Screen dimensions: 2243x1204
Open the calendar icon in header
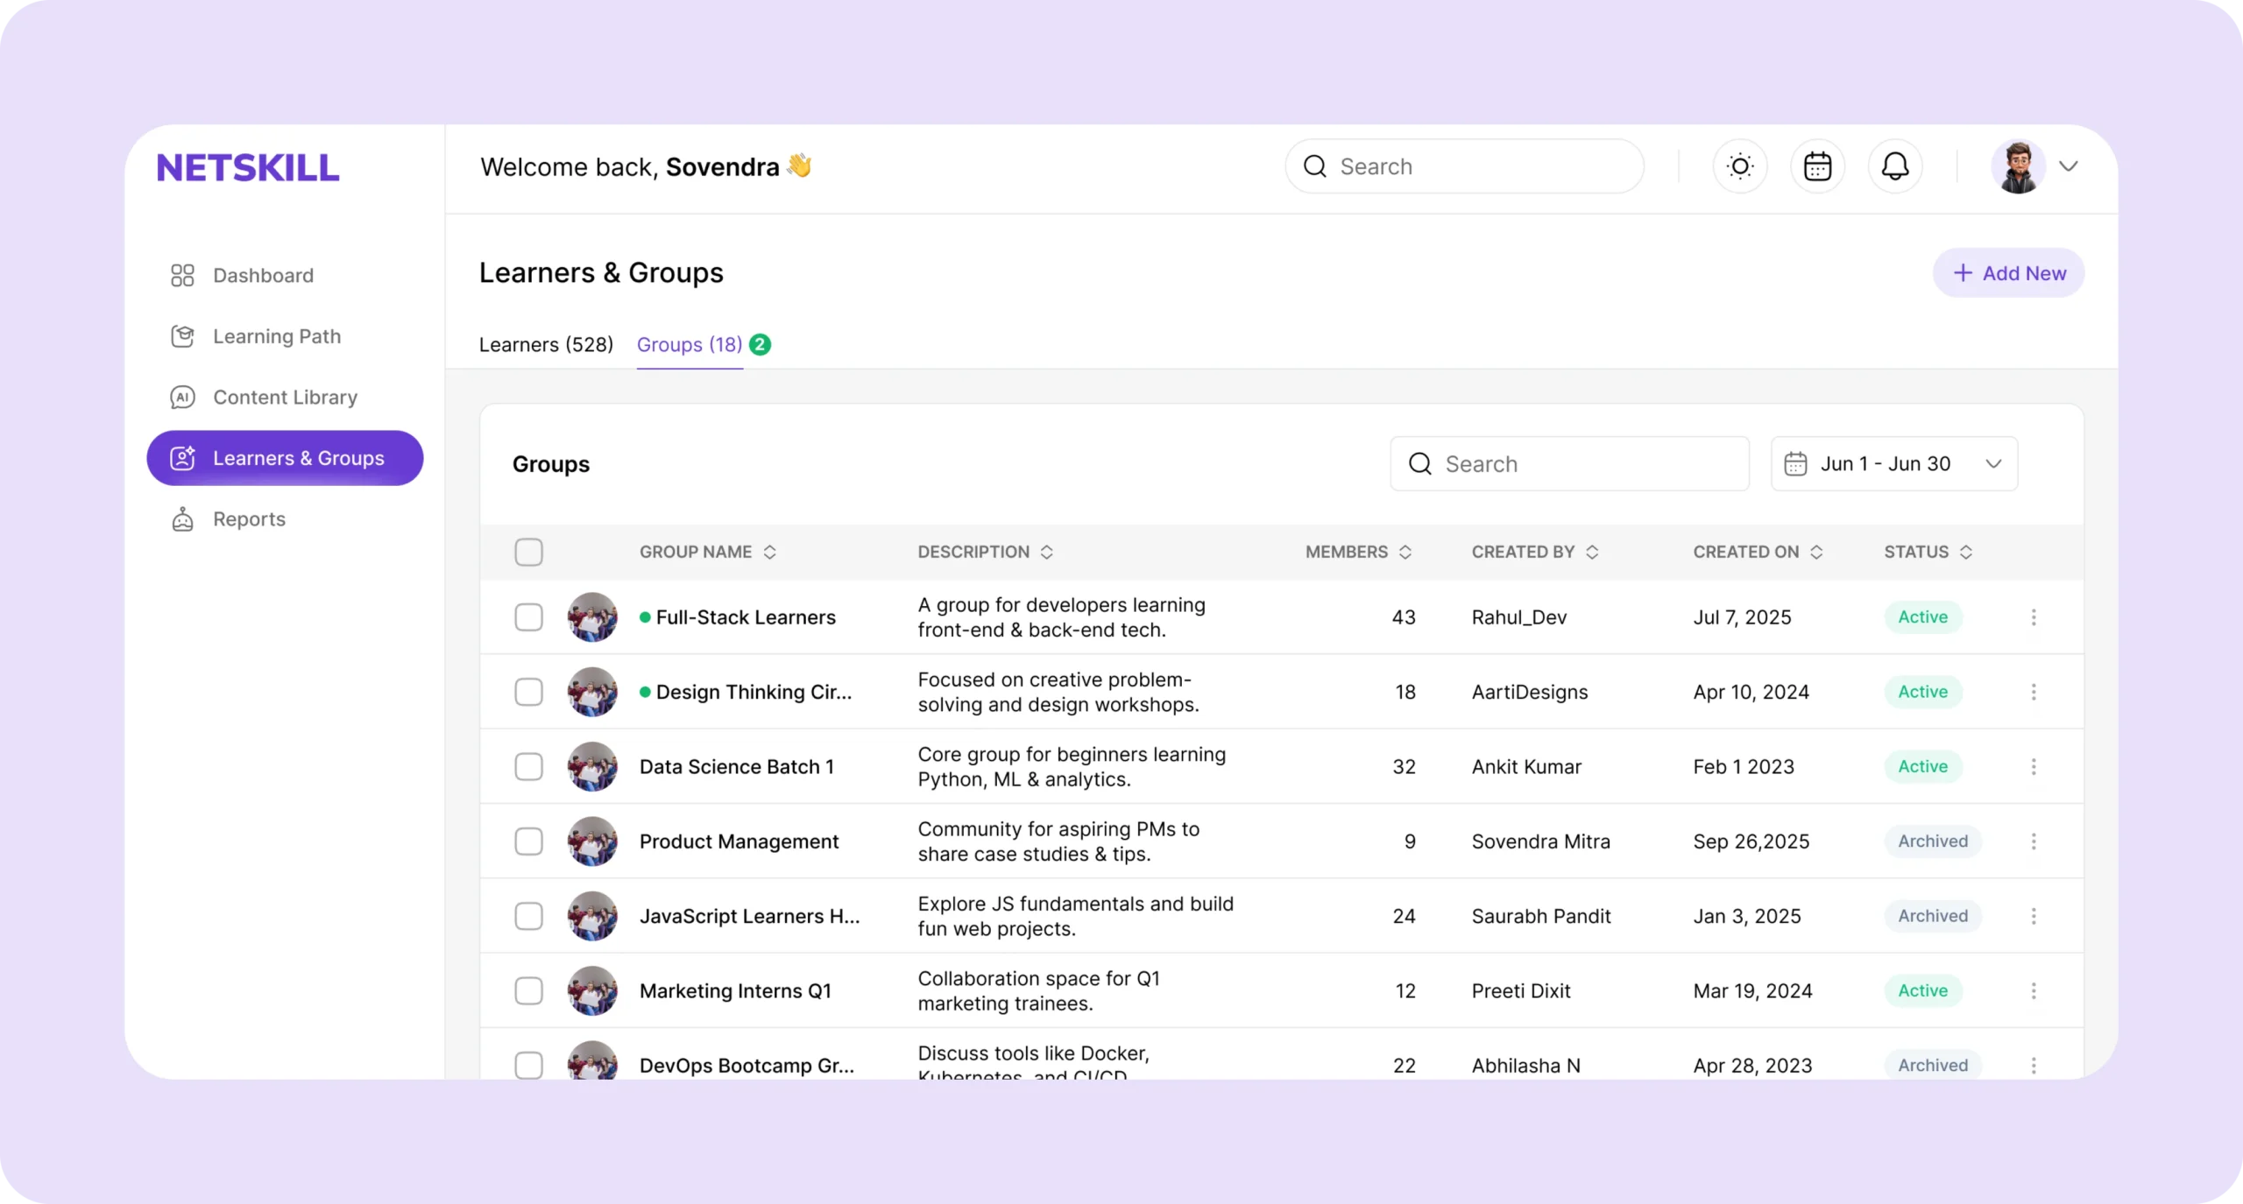[x=1817, y=166]
